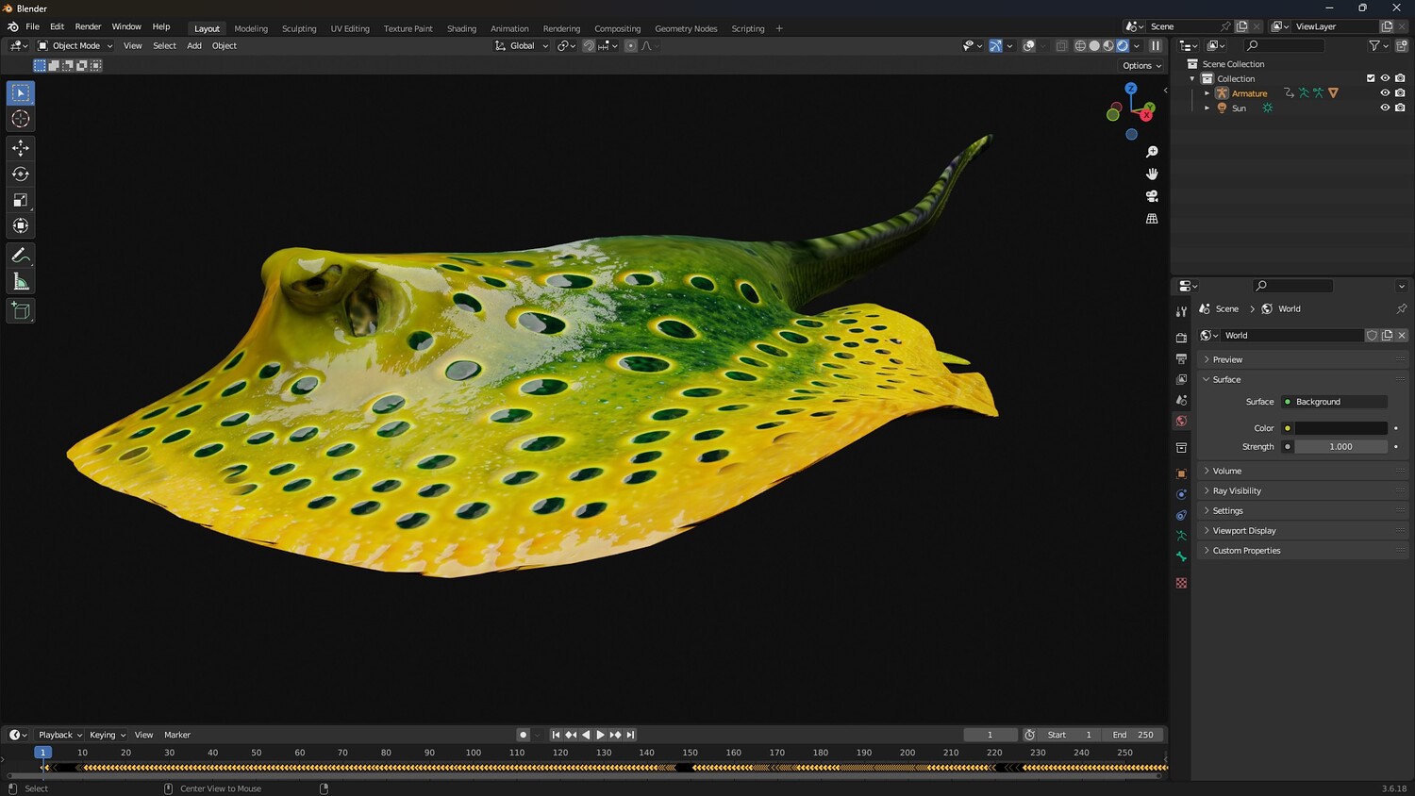
Task: Open the Render menu
Action: point(88,26)
